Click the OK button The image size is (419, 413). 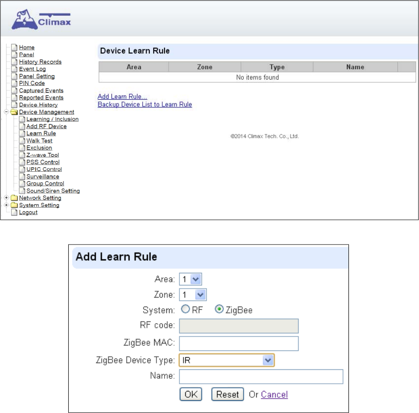191,394
